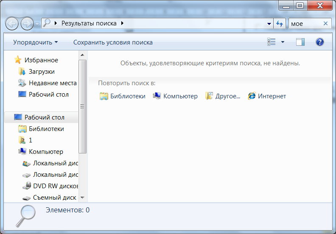336x234 pixels.
Task: Close the Explorer window
Action: pos(320,6)
